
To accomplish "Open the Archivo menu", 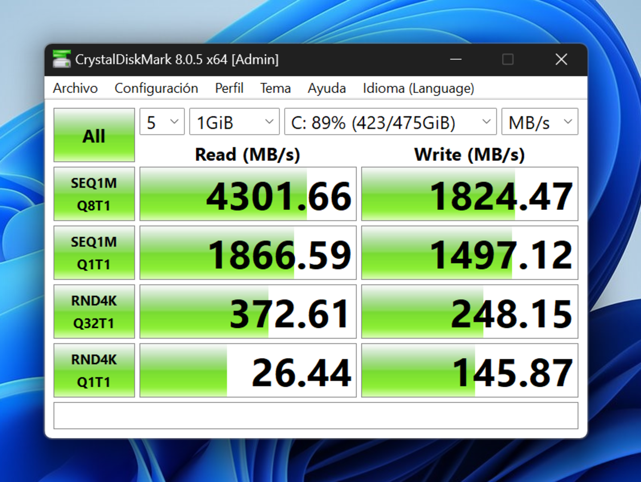I will [x=75, y=88].
